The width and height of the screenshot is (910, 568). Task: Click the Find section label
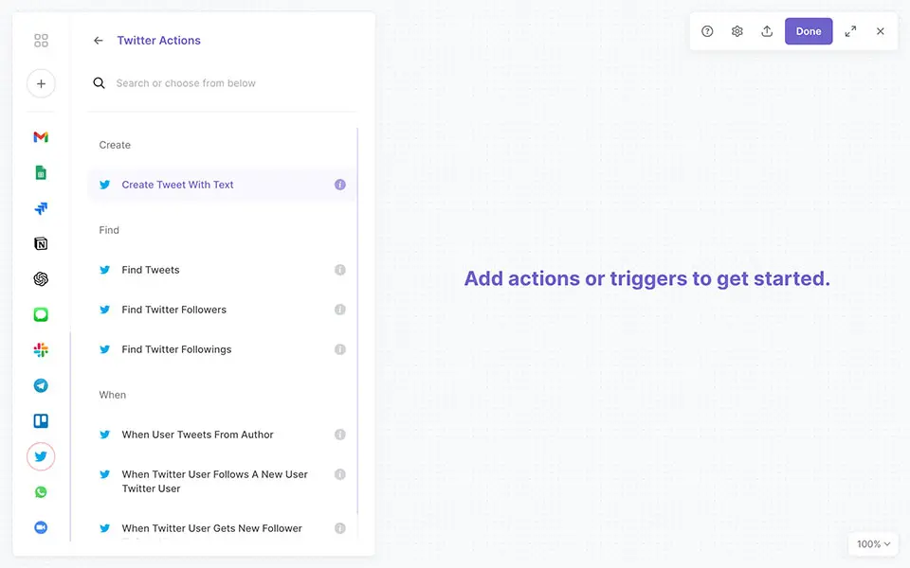coord(108,230)
